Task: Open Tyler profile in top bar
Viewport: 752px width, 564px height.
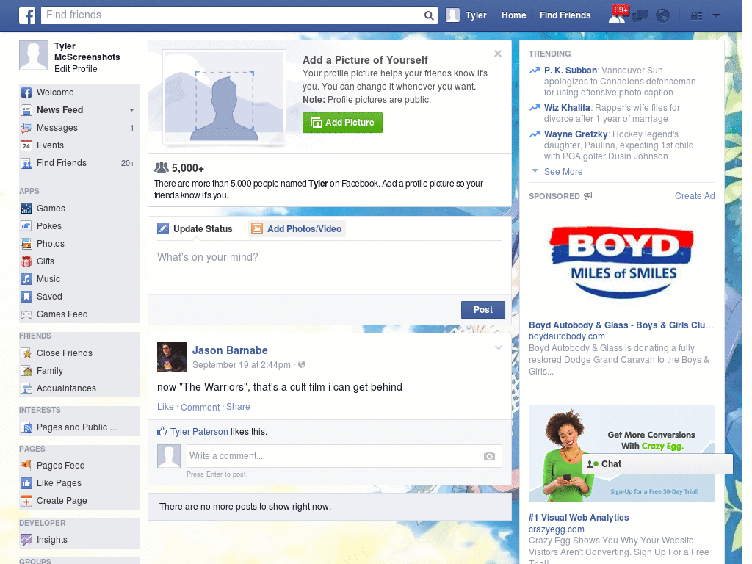Action: click(x=466, y=15)
